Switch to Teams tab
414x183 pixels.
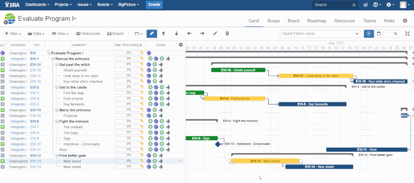pos(369,21)
